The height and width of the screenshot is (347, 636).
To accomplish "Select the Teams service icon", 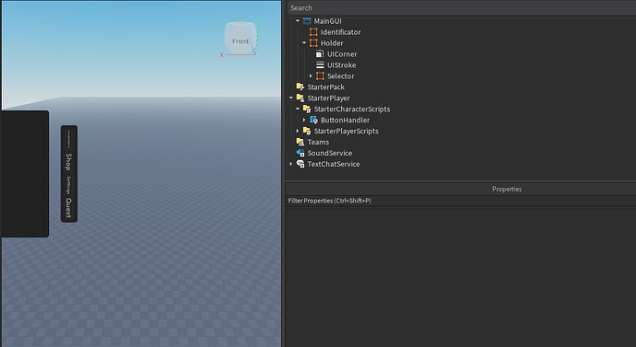I will (x=300, y=142).
